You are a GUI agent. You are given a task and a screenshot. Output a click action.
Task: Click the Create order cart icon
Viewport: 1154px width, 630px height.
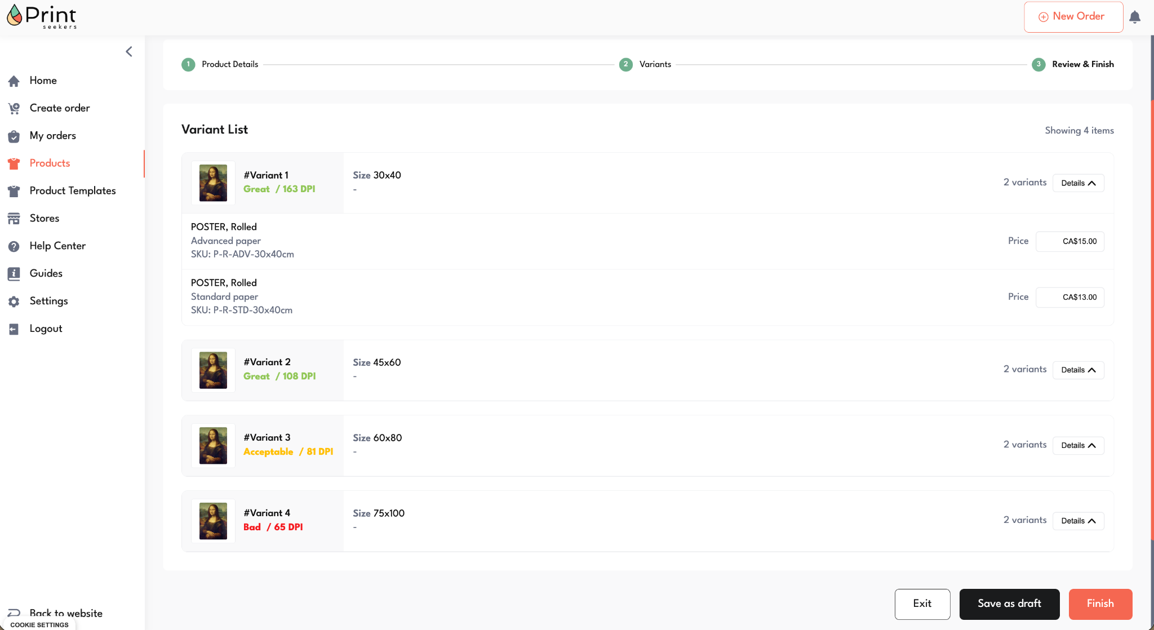[x=14, y=108]
